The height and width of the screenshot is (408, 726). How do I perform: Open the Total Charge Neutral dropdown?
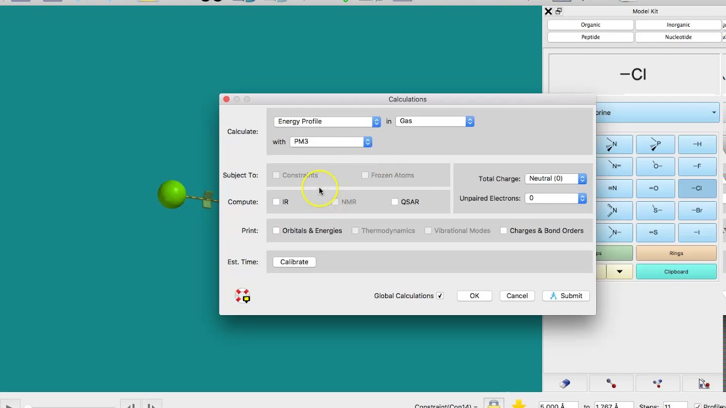click(x=556, y=178)
